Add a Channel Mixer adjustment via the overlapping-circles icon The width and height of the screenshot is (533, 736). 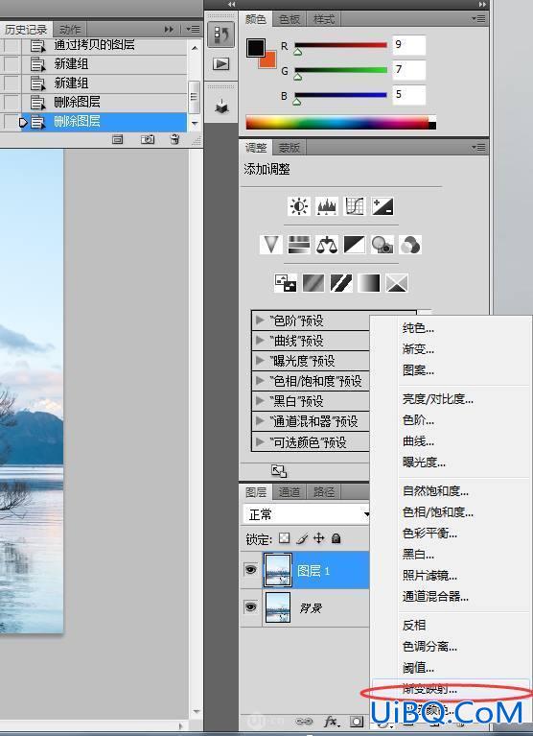tap(410, 245)
